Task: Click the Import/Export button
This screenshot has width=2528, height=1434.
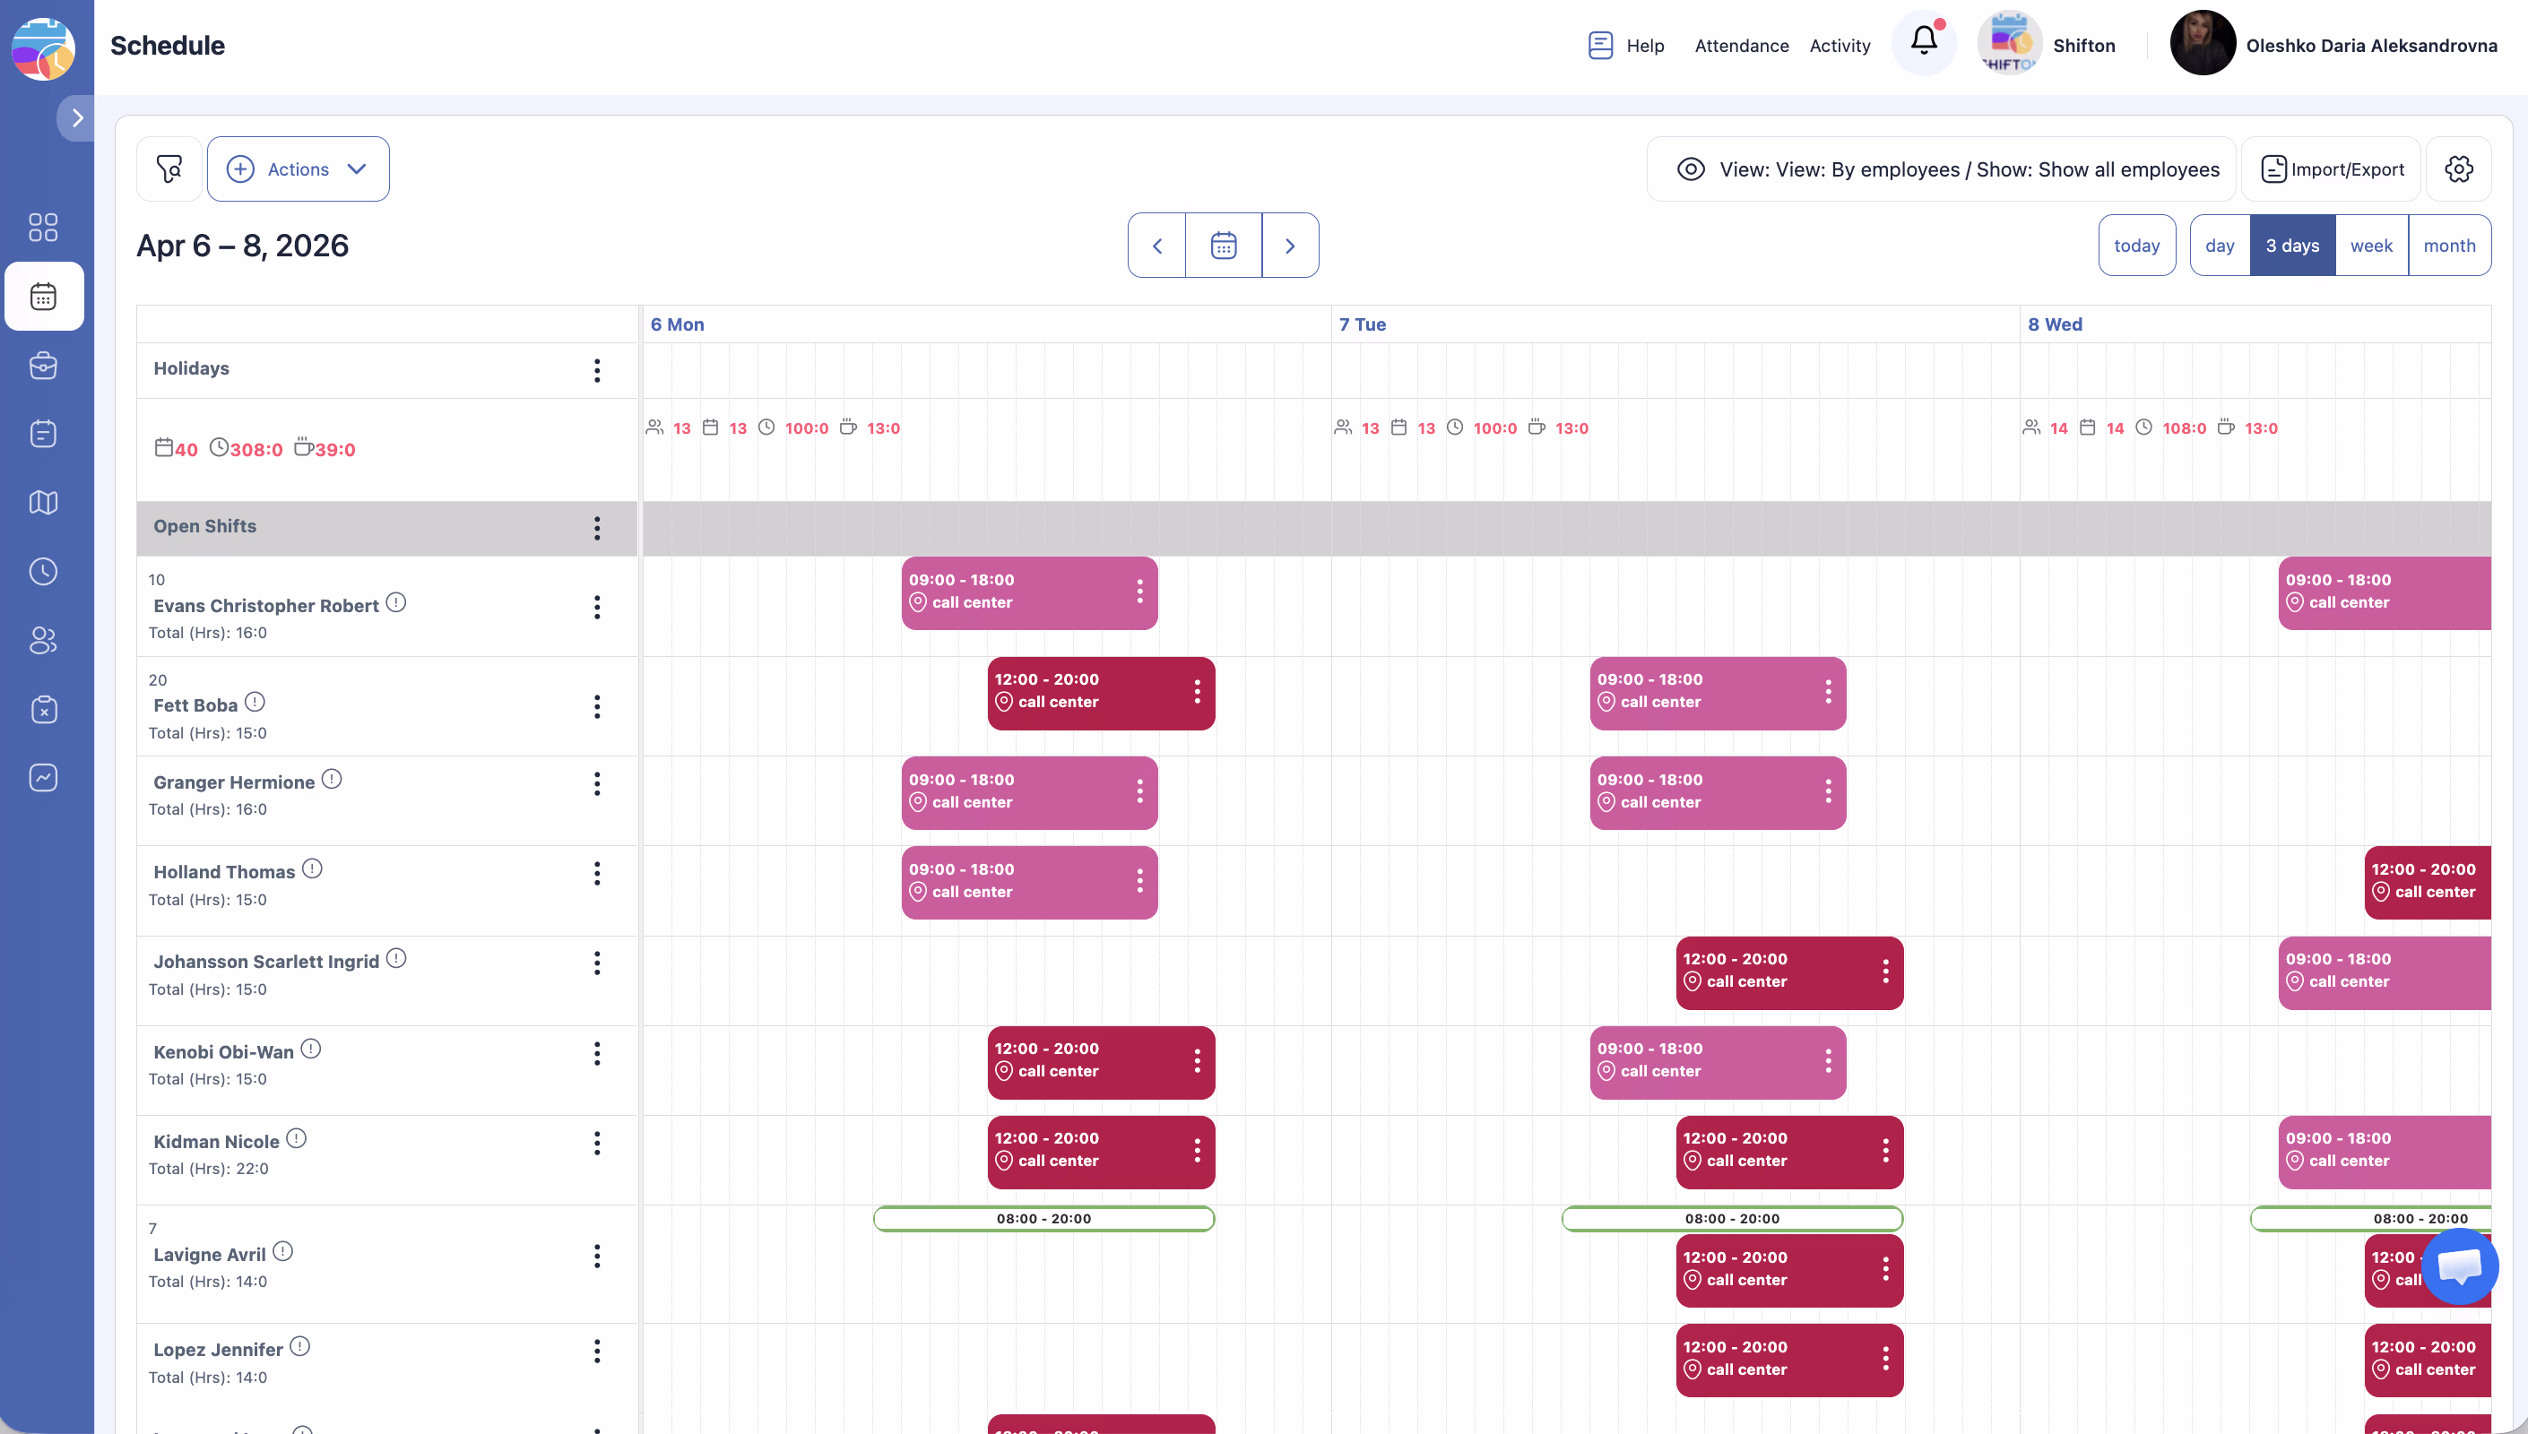Action: pos(2332,169)
